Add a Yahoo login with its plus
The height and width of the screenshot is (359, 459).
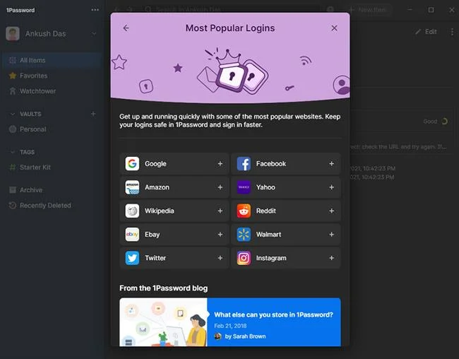pyautogui.click(x=331, y=187)
